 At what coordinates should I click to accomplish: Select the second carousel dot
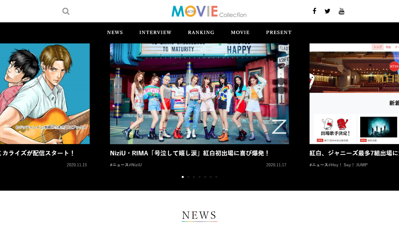coord(188,177)
